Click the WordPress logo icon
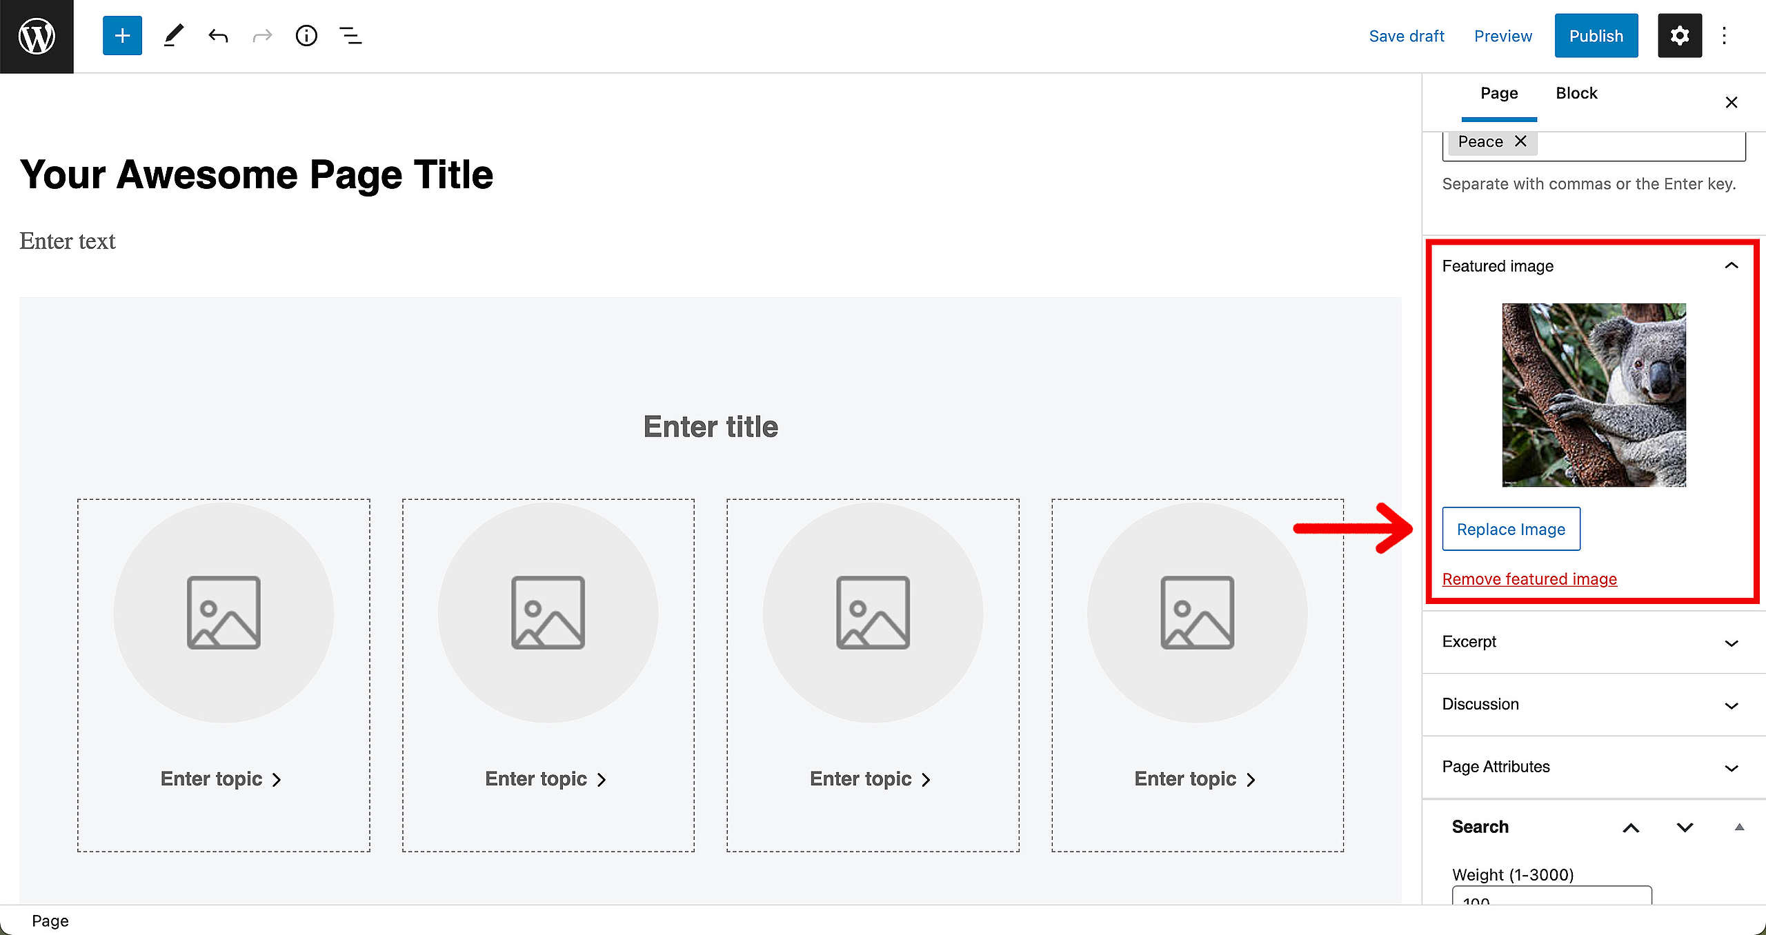The height and width of the screenshot is (935, 1766). 37,36
